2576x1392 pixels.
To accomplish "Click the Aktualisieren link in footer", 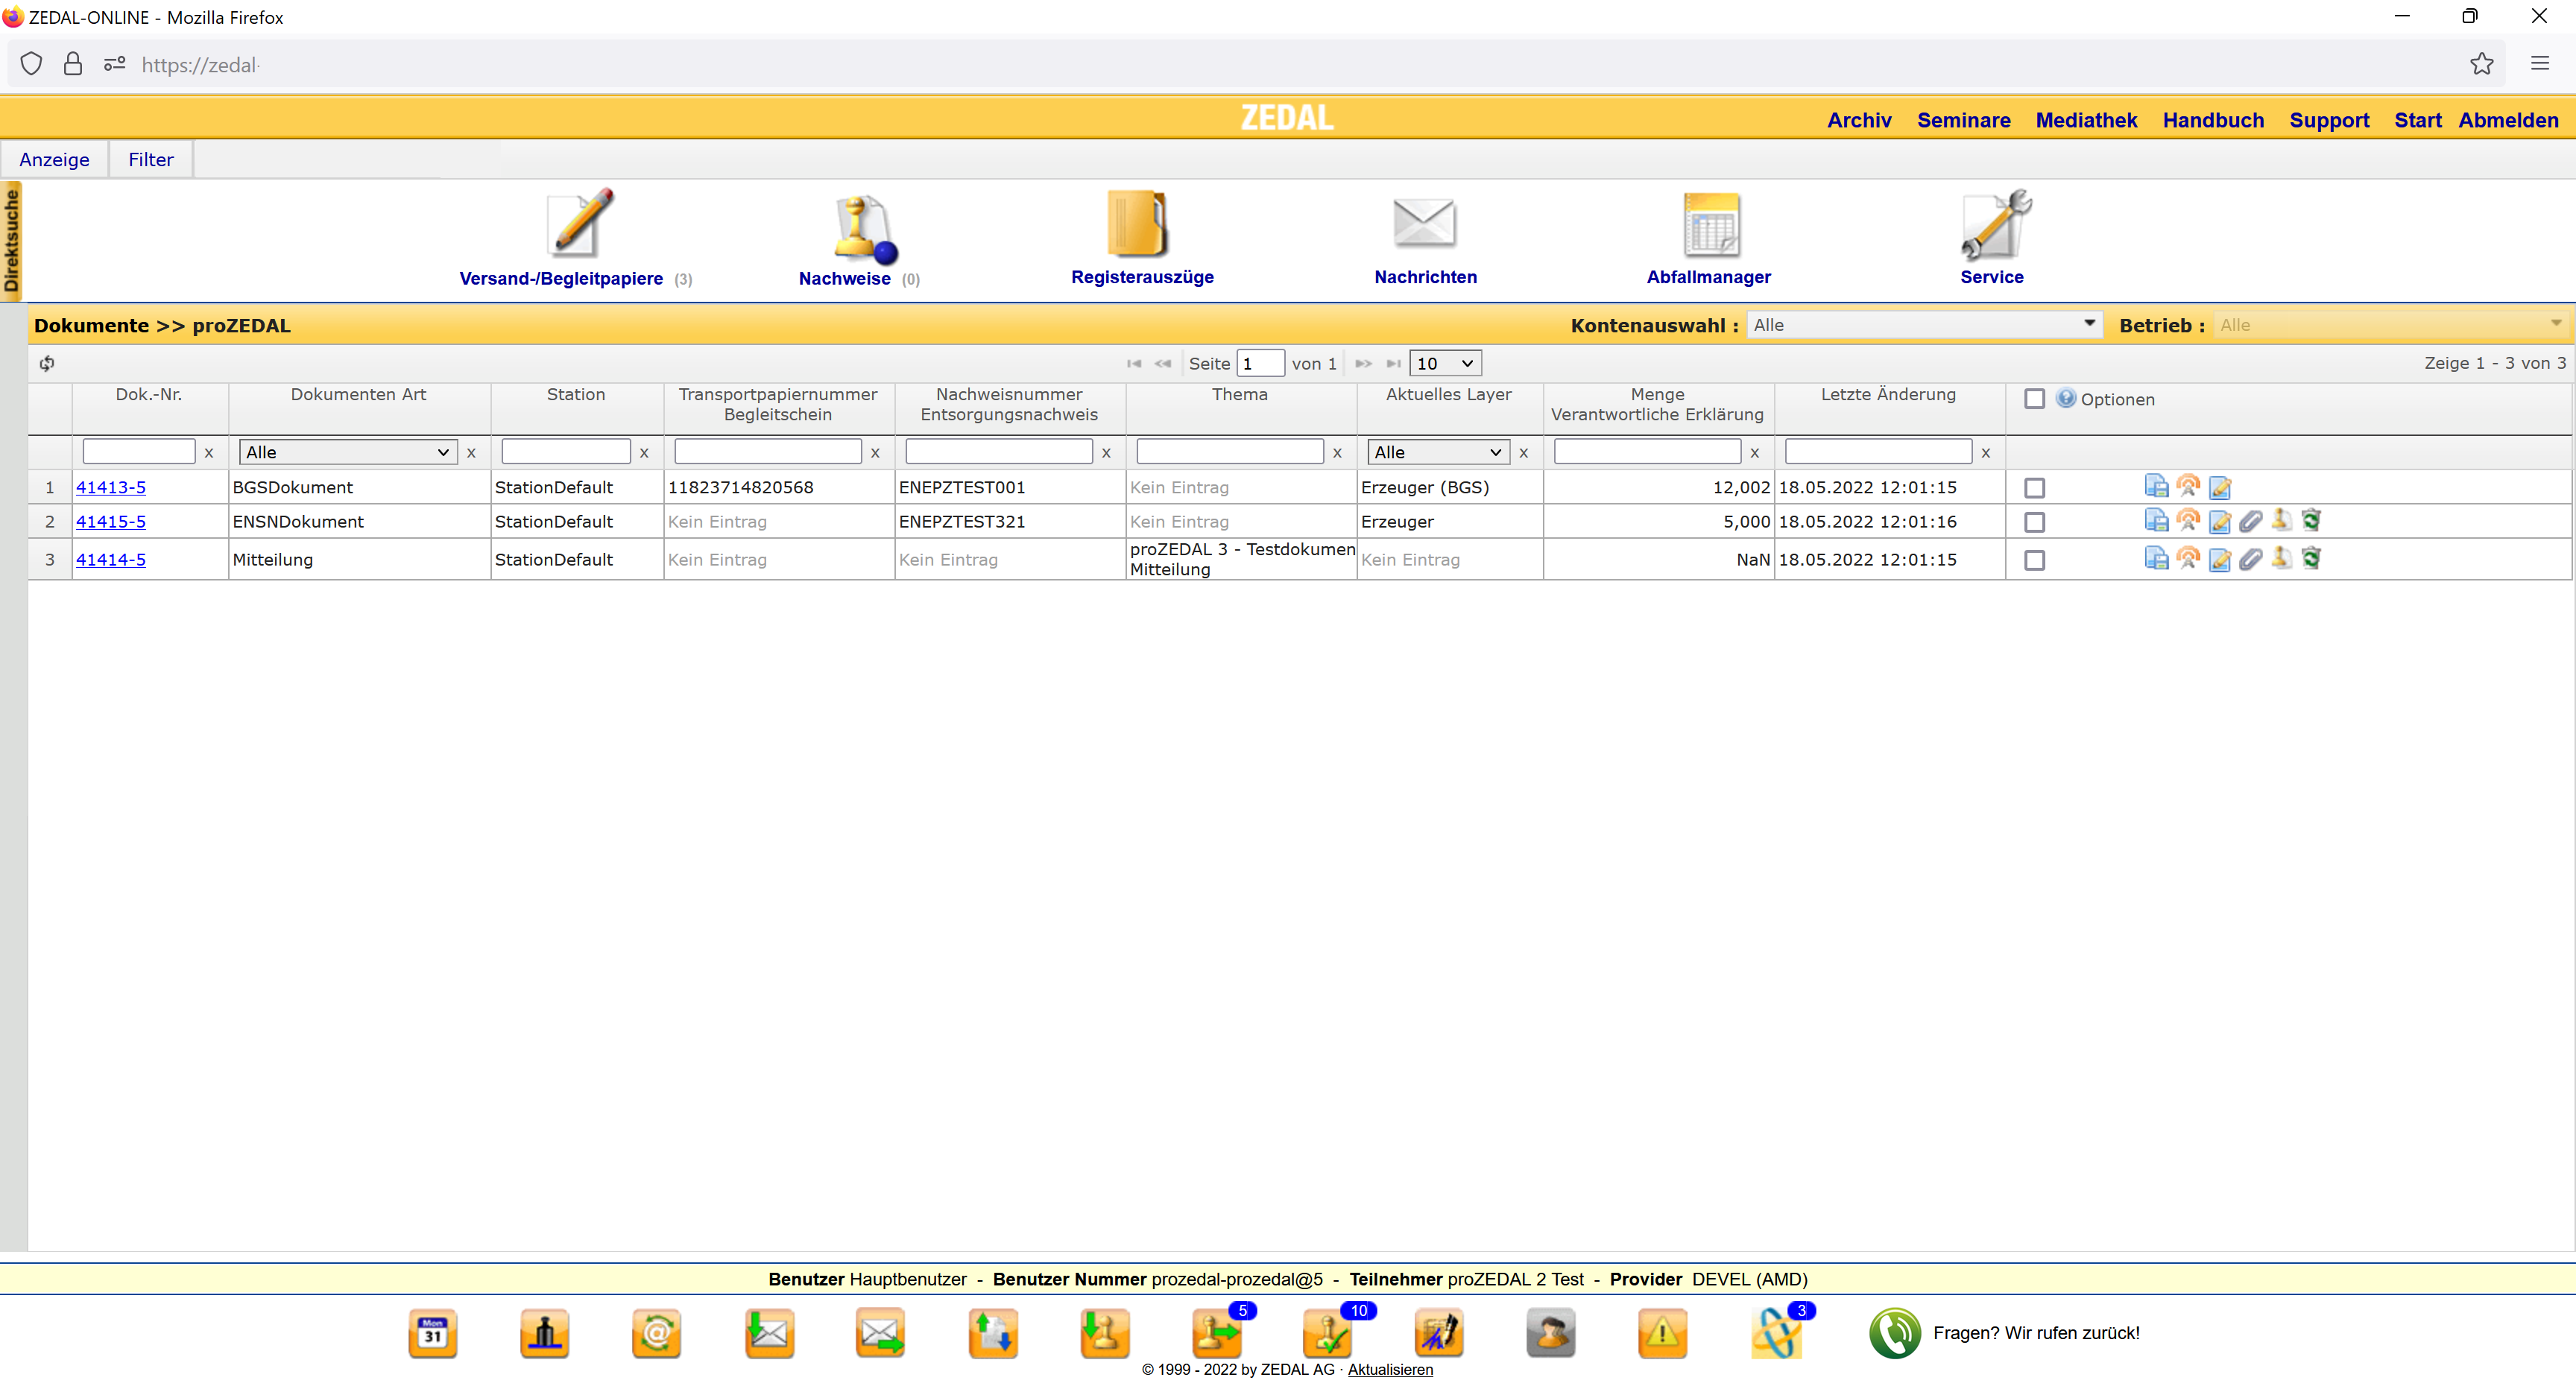I will [1389, 1370].
